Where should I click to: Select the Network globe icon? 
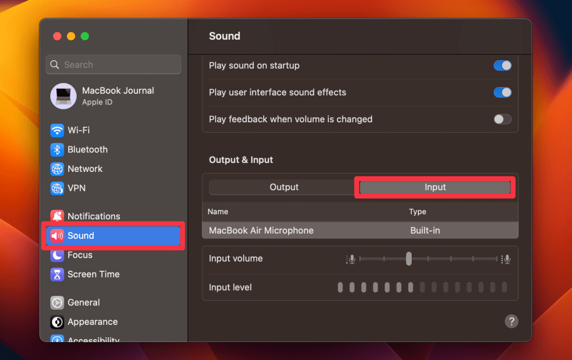pos(57,169)
